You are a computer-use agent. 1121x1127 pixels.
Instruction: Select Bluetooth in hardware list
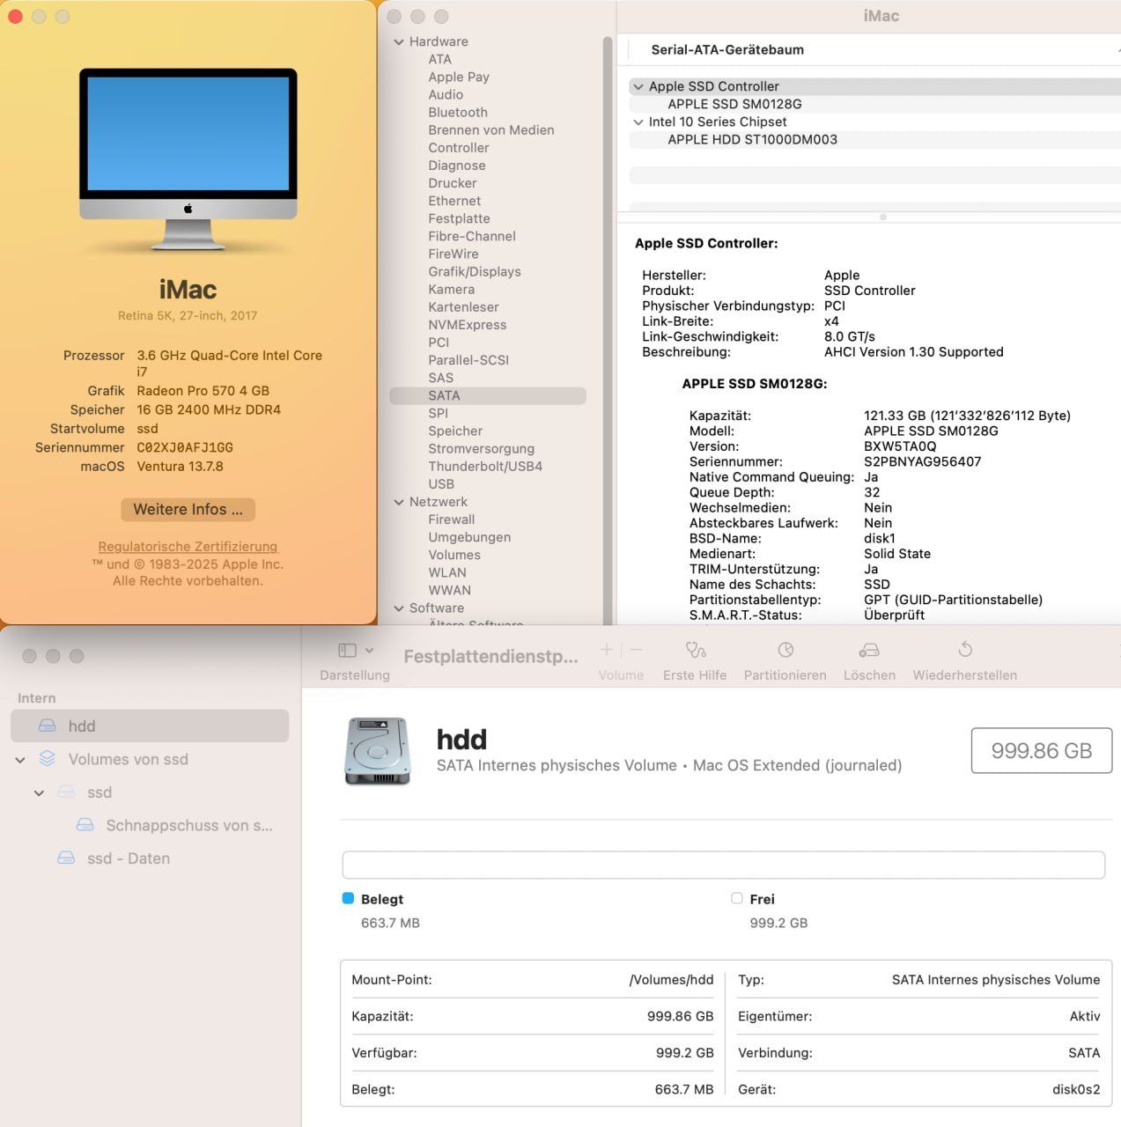[x=458, y=112]
